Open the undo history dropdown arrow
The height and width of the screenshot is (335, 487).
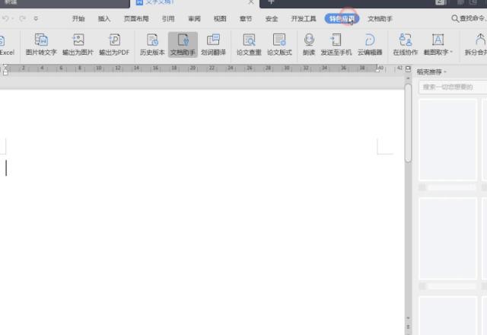(x=12, y=18)
